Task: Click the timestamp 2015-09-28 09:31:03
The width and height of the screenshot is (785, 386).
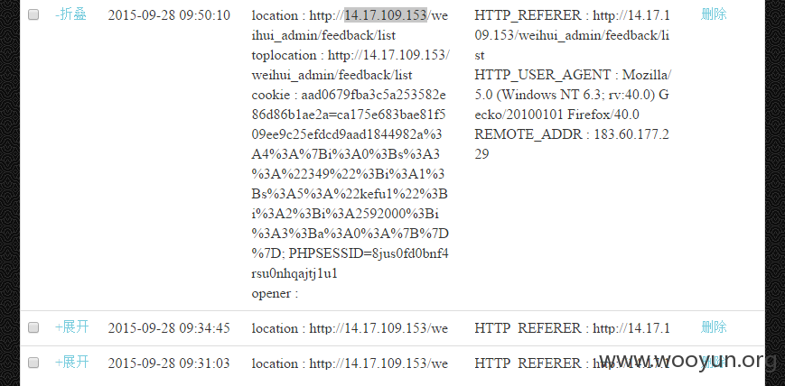Action: [169, 363]
